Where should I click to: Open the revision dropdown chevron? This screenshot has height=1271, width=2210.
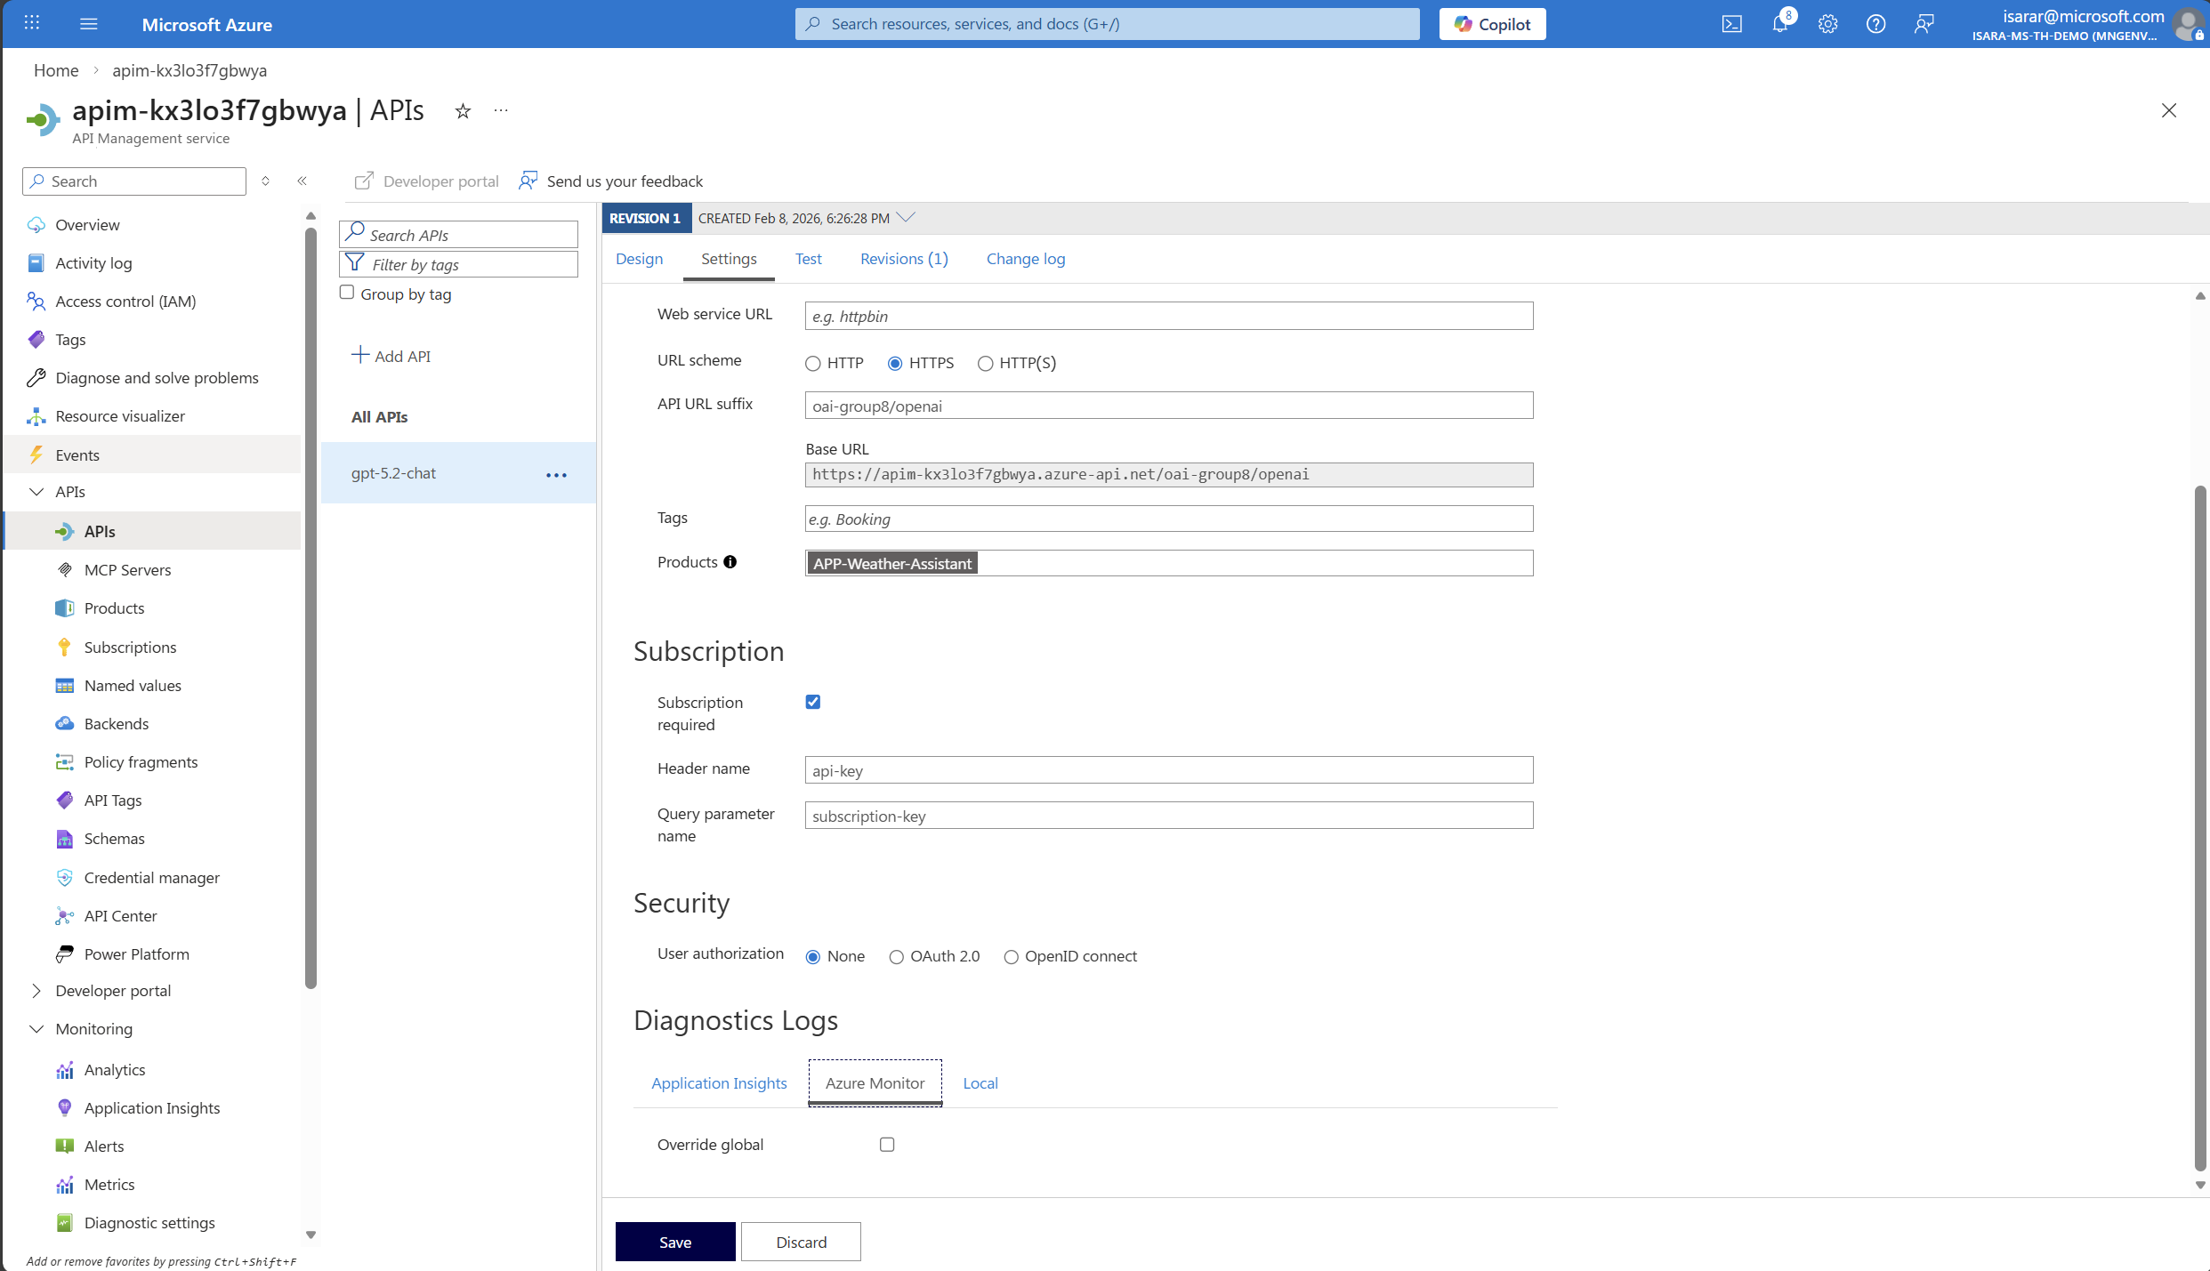point(906,217)
